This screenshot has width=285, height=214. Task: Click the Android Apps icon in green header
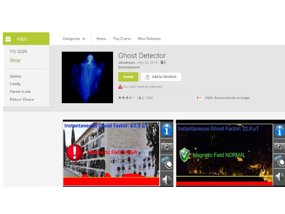[9, 39]
